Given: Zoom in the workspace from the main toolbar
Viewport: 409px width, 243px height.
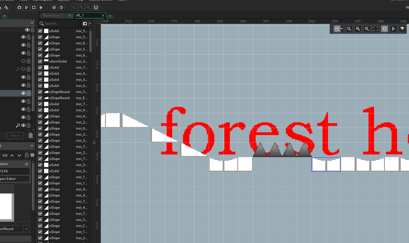Looking at the screenshot, I should 89,8.
